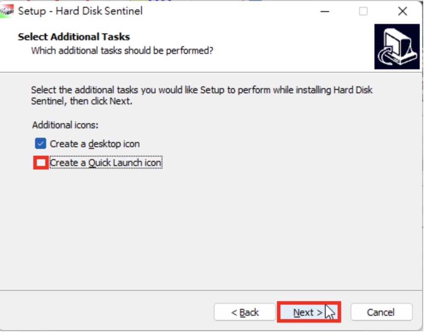Click the 'Create a desktop icon' label text

(94, 144)
